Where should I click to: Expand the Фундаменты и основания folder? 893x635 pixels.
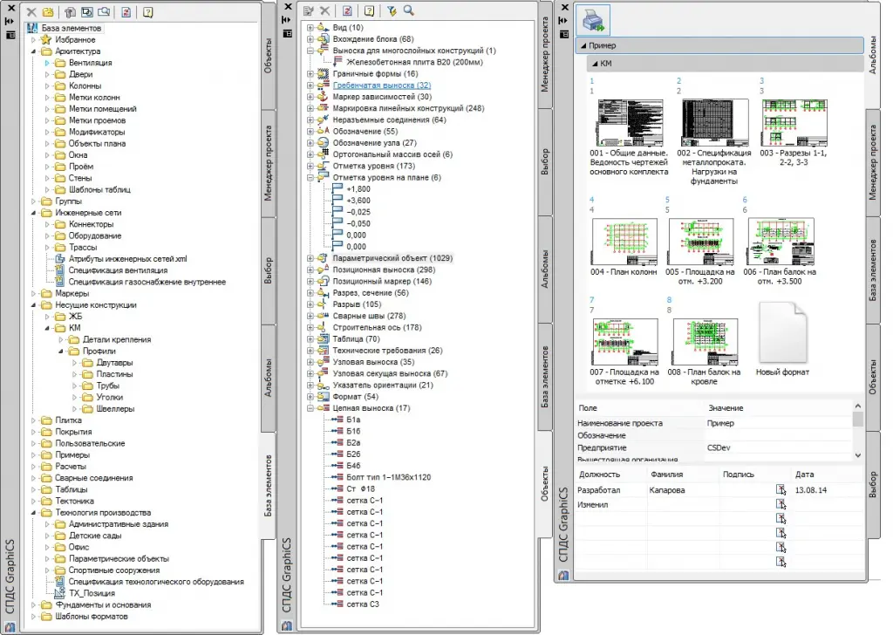coord(33,604)
